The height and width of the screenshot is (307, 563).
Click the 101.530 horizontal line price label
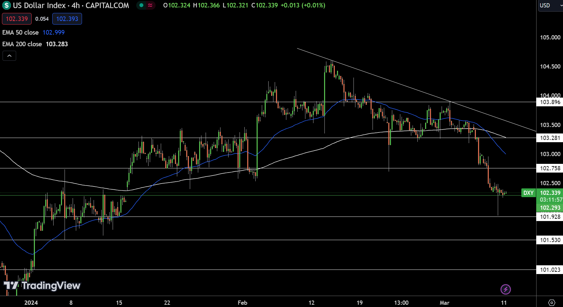click(x=550, y=240)
